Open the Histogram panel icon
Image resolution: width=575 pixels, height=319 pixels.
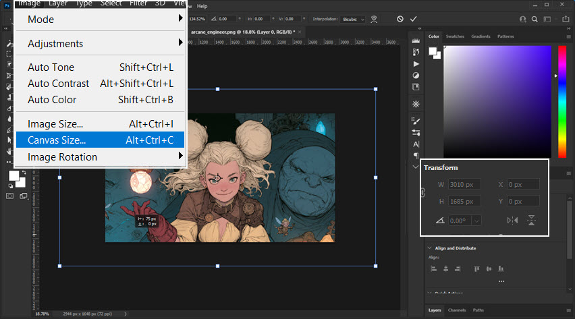[416, 40]
